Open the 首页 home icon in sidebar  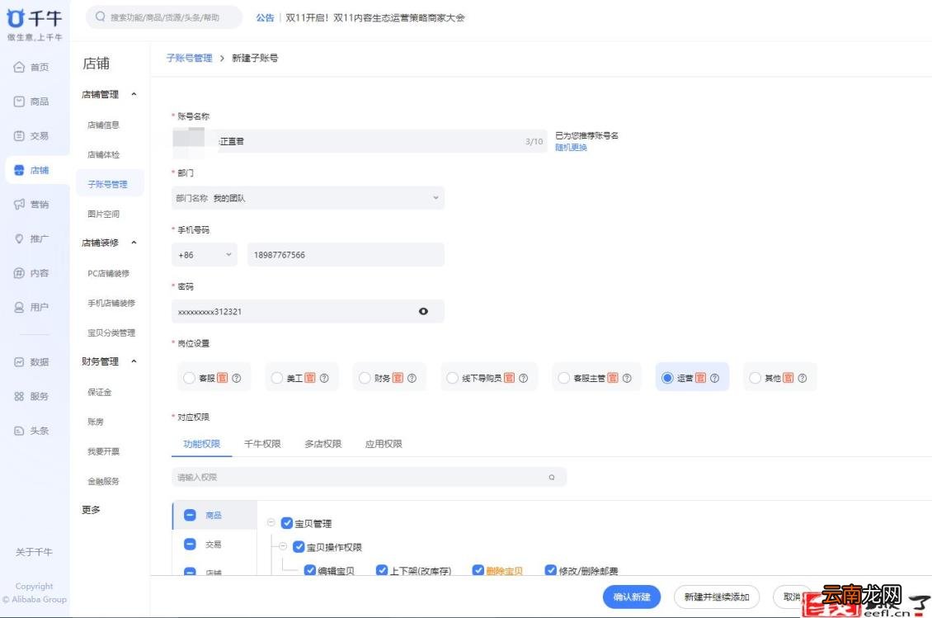(x=19, y=67)
